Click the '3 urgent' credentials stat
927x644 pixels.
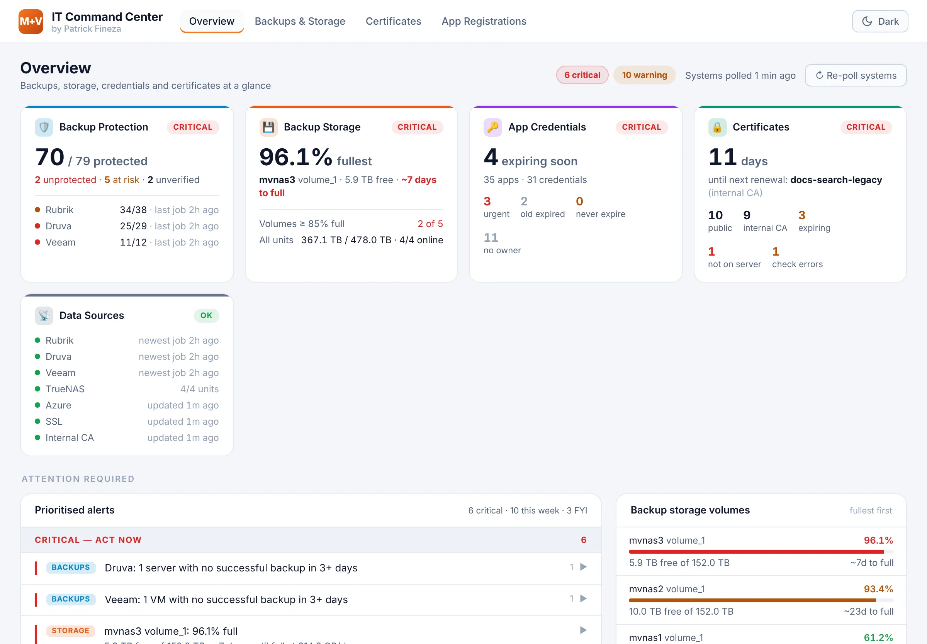click(496, 207)
